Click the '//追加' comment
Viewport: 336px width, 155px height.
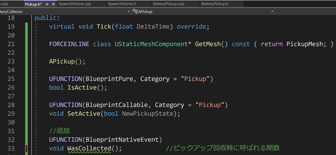coord(59,131)
